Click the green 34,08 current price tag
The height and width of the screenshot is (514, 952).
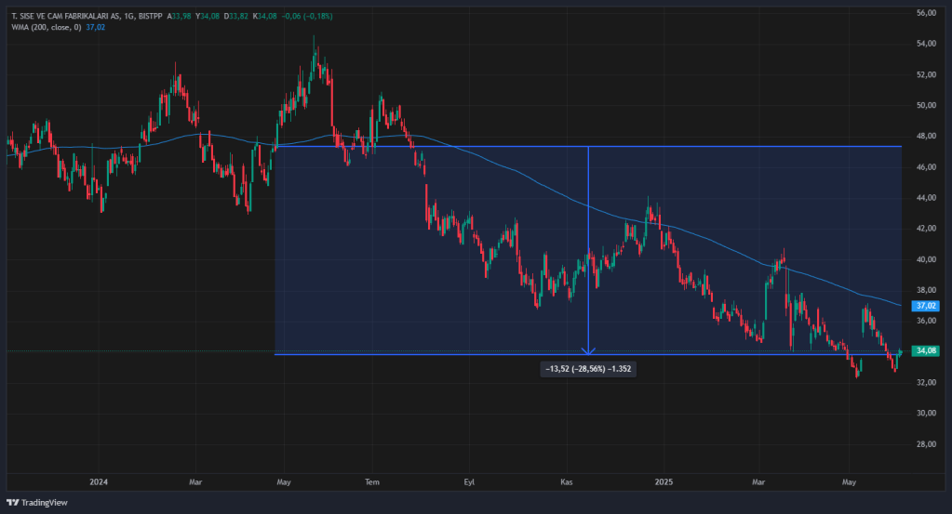click(x=926, y=350)
